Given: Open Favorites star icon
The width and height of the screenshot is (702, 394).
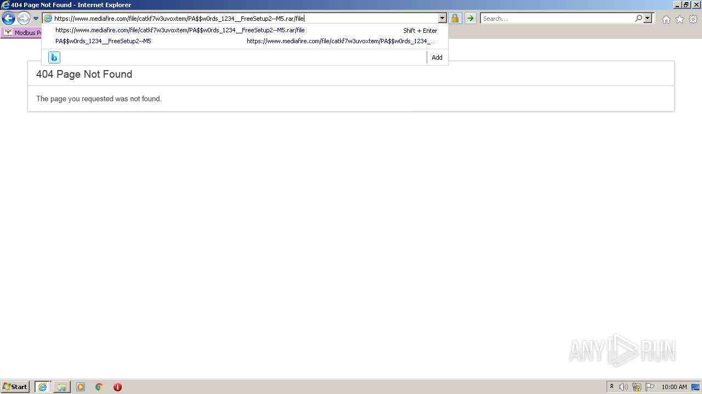Looking at the screenshot, I should click(x=680, y=19).
